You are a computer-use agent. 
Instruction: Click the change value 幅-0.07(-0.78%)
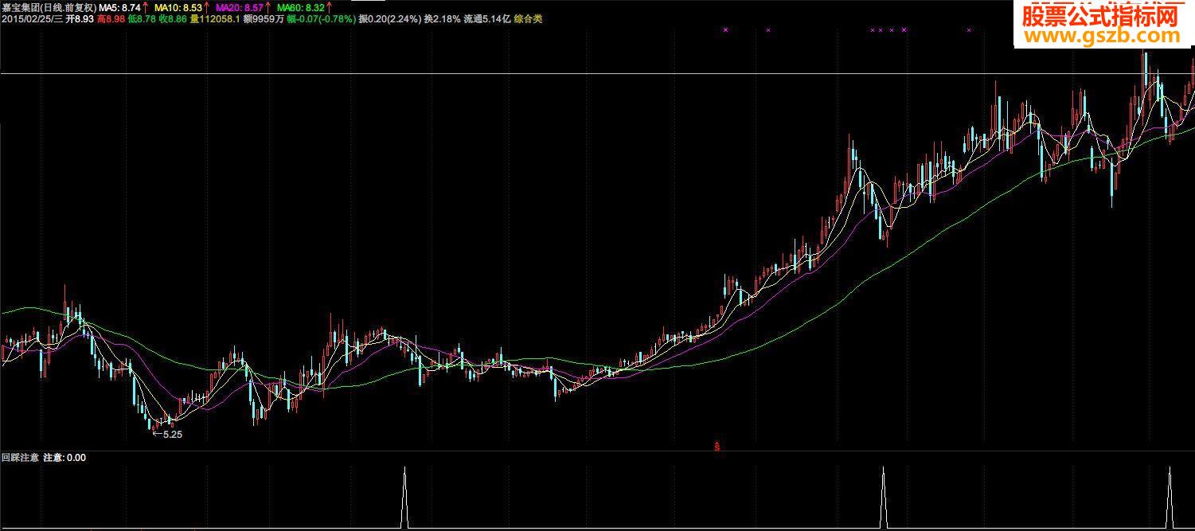pos(322,18)
